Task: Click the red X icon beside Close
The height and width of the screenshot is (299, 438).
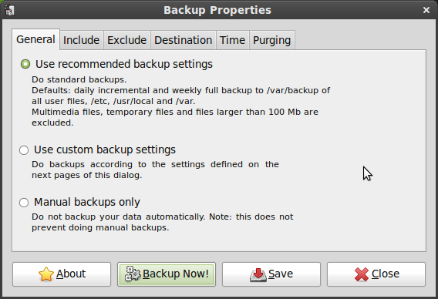Action: (362, 274)
